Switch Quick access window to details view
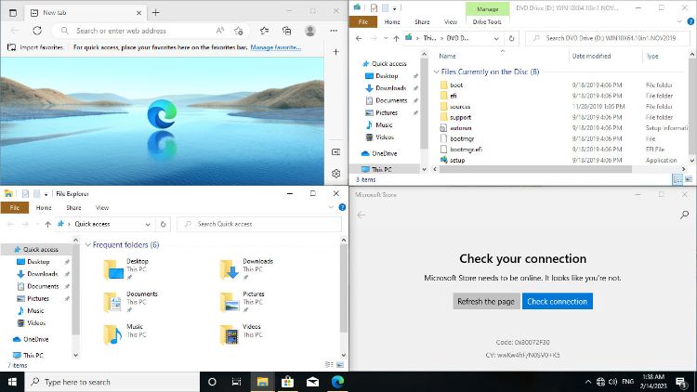697x392 pixels. (331, 365)
